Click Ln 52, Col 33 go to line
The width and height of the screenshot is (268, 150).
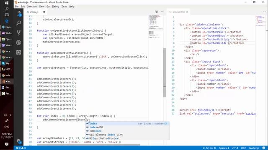209,148
